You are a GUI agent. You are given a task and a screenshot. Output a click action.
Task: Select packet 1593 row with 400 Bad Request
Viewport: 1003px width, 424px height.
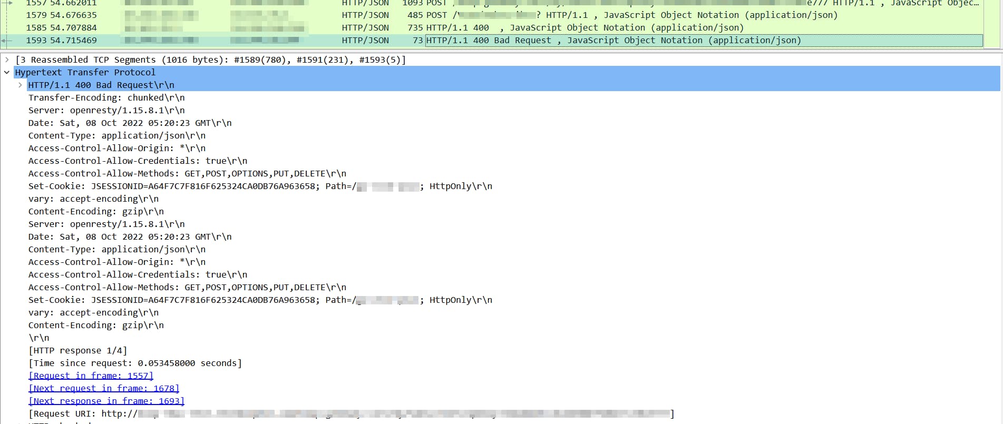(491, 41)
